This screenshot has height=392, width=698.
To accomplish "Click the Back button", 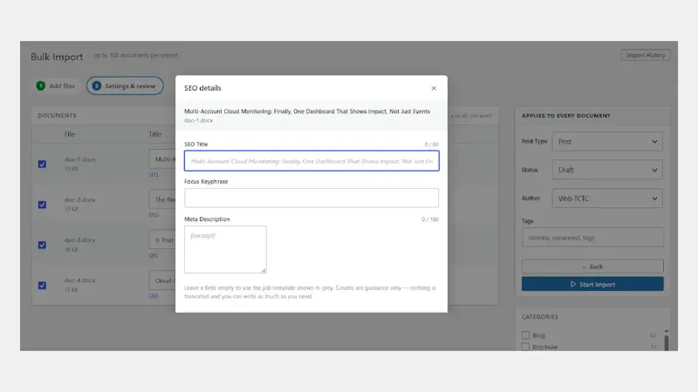I will 592,267.
